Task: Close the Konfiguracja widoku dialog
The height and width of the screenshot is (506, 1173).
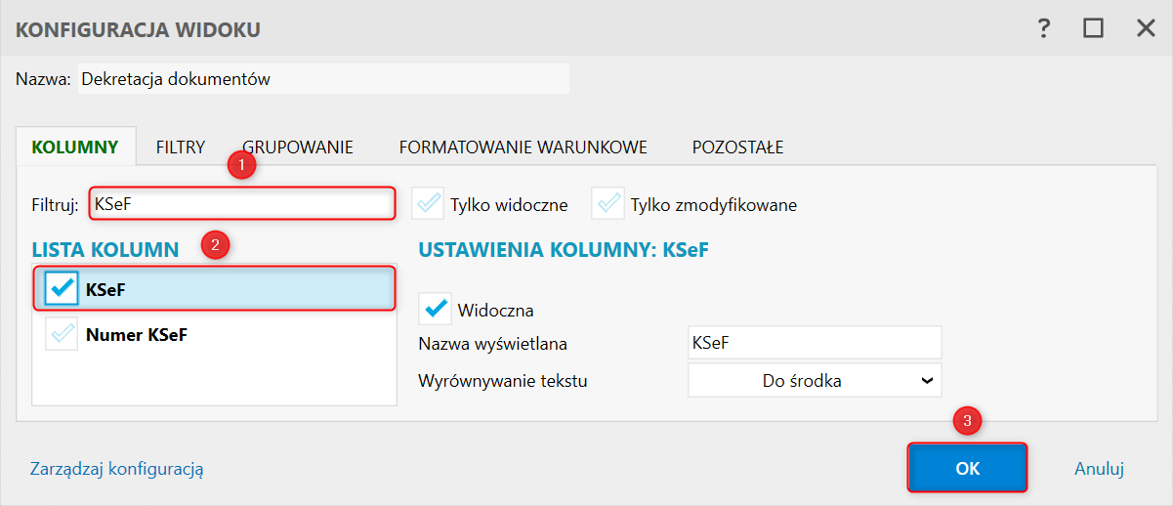Action: 1146,29
